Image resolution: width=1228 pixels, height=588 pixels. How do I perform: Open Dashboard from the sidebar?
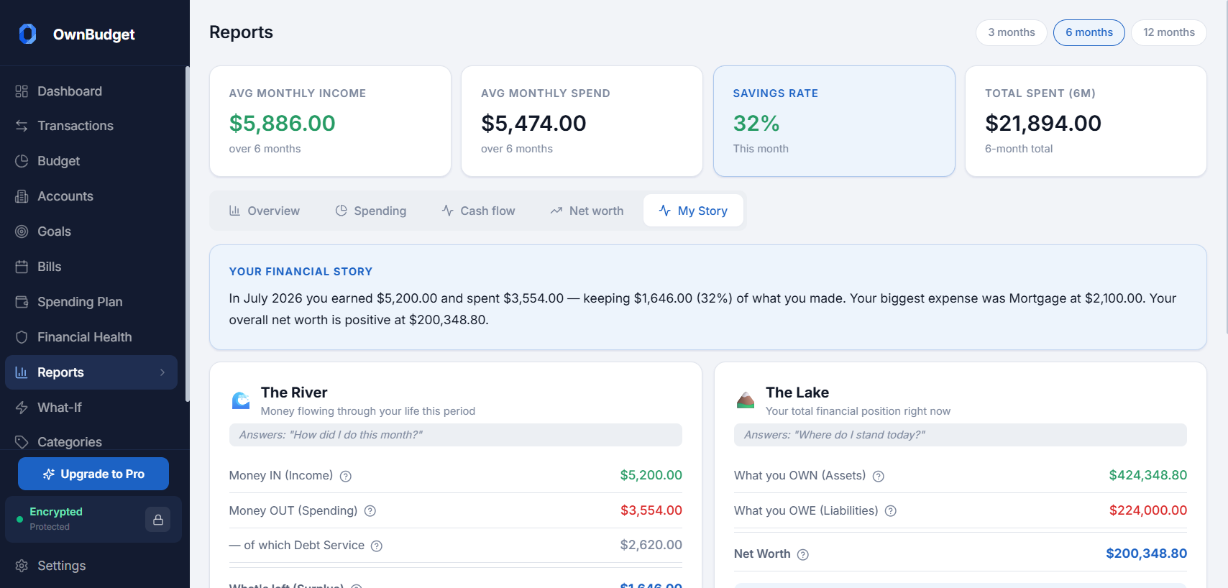(x=91, y=91)
